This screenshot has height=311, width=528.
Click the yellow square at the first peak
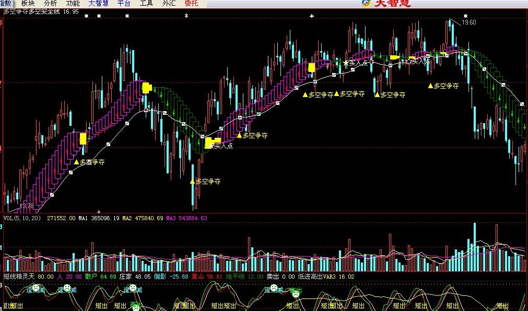tap(147, 88)
